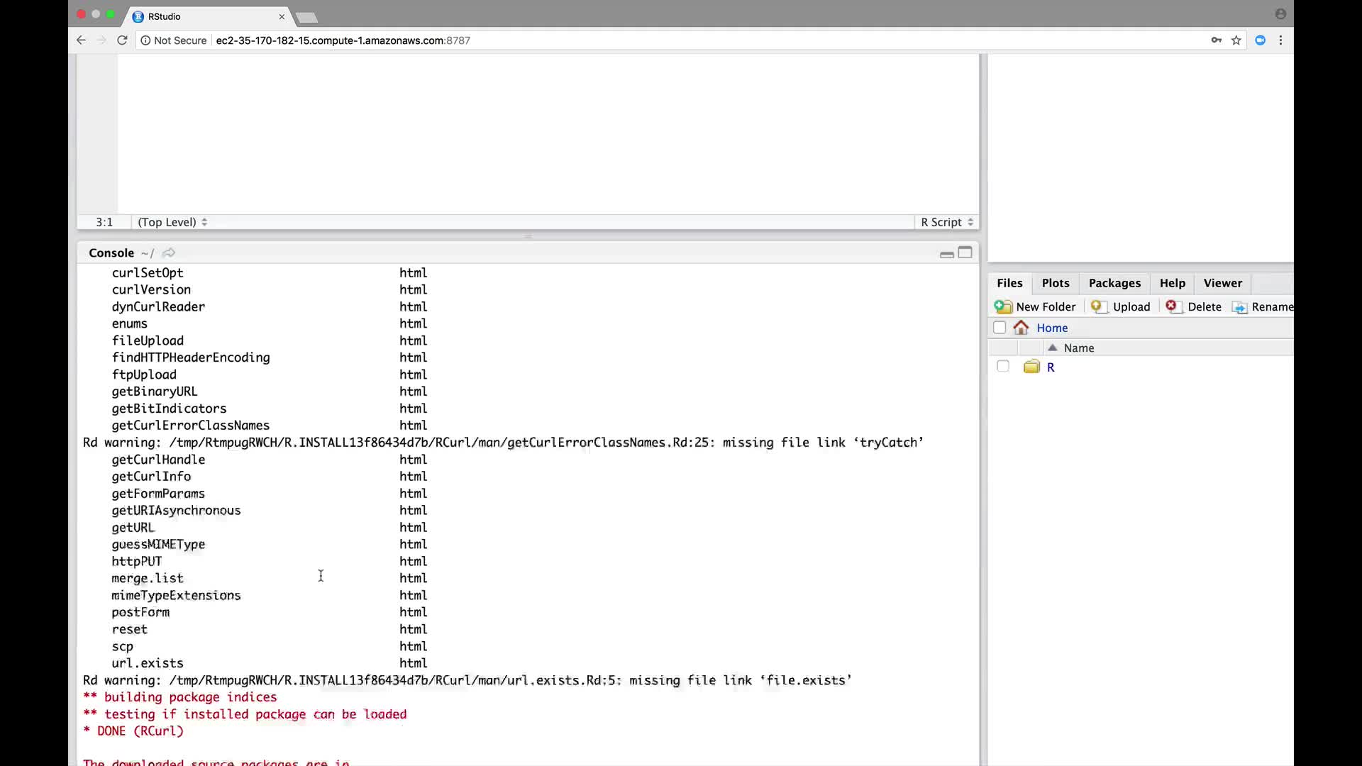1362x766 pixels.
Task: Switch to the Plots tab
Action: 1055,283
